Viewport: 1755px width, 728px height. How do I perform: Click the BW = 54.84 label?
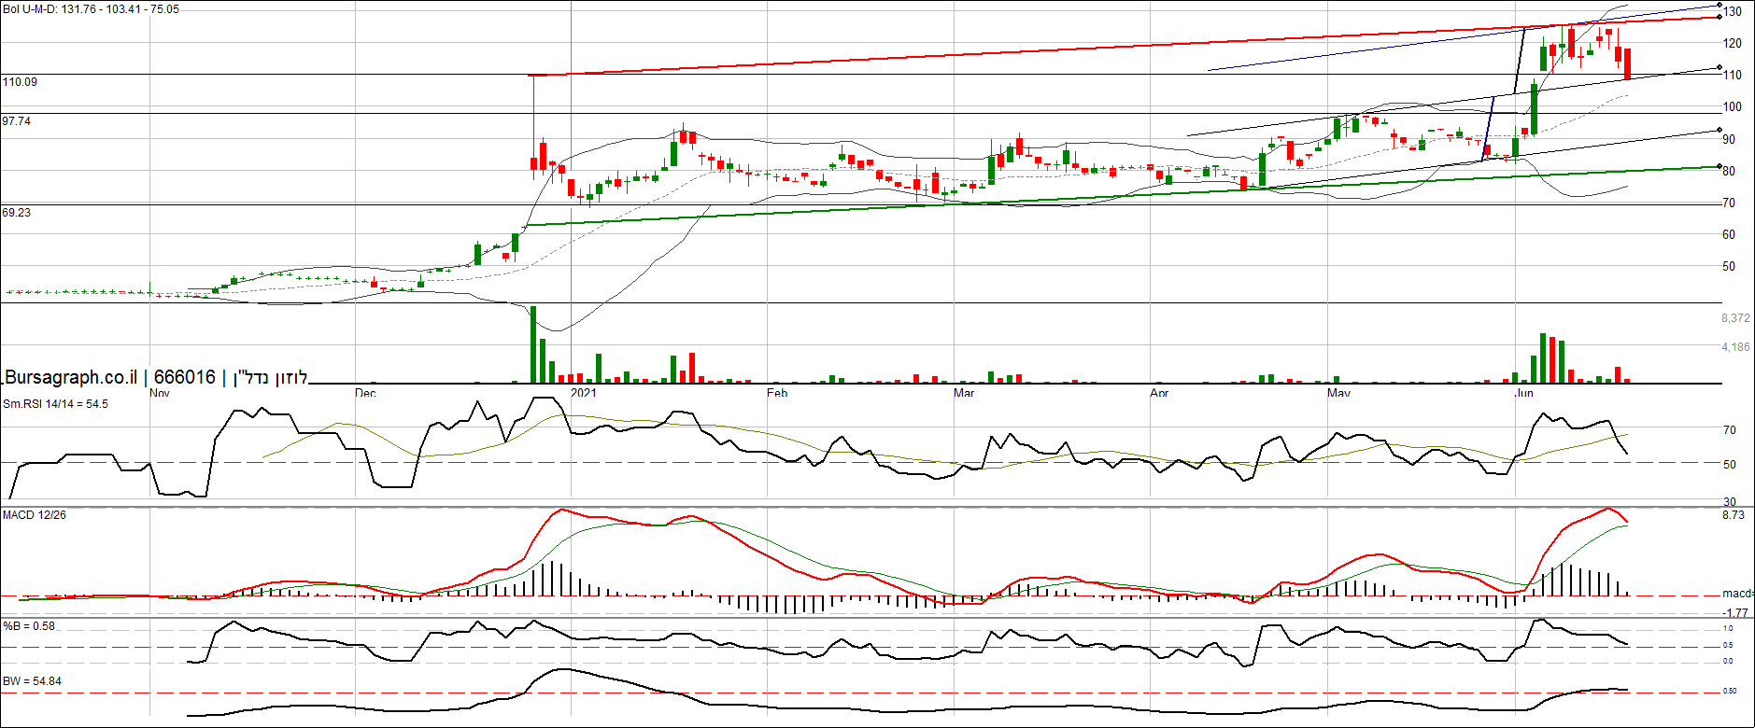click(x=32, y=681)
